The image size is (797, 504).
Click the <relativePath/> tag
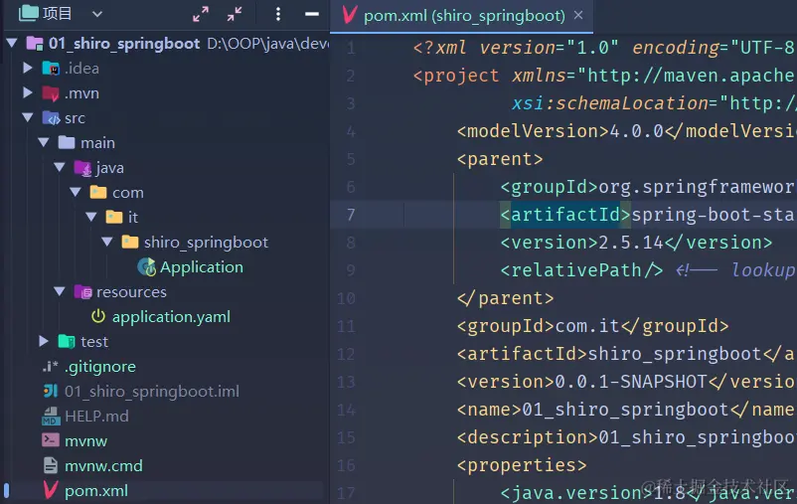click(581, 270)
